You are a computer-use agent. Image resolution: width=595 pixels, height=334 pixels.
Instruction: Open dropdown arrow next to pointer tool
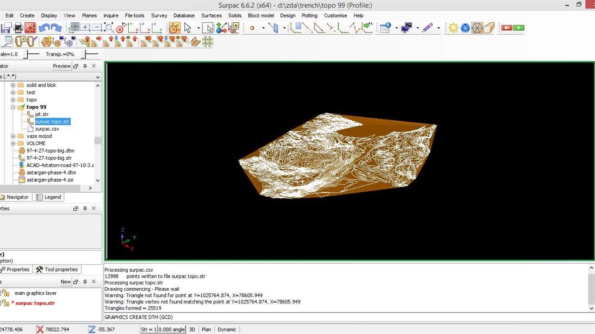tap(198, 28)
